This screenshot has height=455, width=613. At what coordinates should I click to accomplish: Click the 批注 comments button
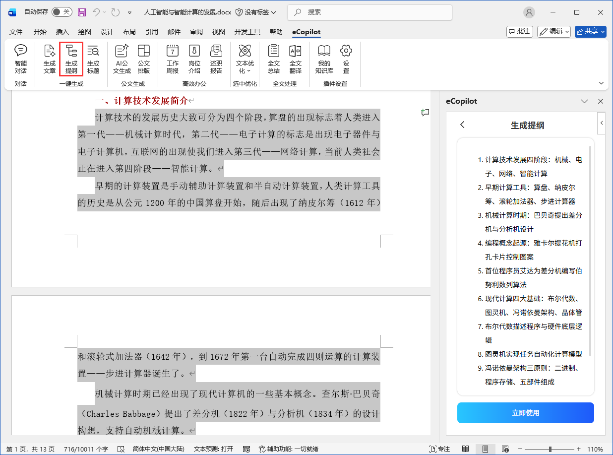coord(519,31)
